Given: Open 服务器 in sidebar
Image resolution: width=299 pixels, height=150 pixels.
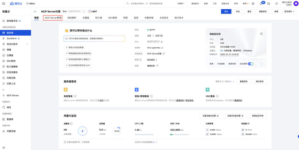Looking at the screenshot, I should point(16,33).
